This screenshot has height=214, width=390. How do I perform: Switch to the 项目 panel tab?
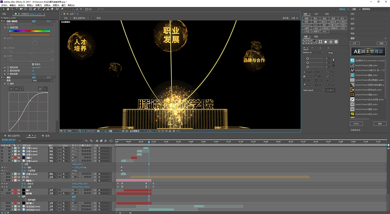(4, 14)
